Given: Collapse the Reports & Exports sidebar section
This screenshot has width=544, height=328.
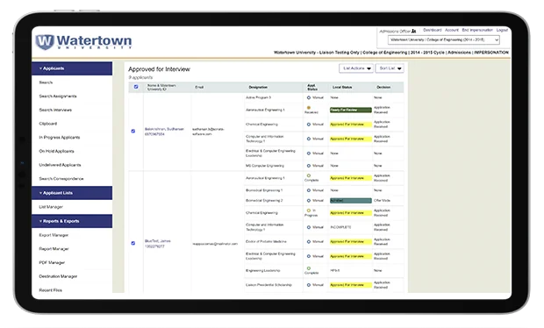Looking at the screenshot, I should pos(72,221).
